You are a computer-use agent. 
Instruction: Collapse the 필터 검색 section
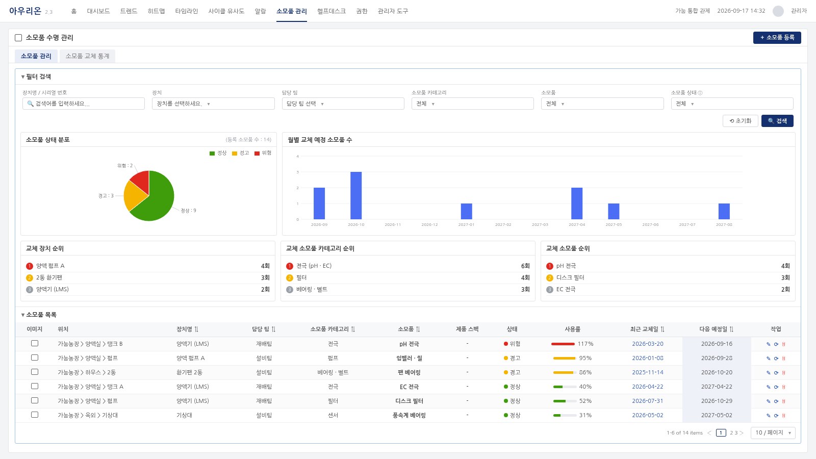[x=36, y=76]
